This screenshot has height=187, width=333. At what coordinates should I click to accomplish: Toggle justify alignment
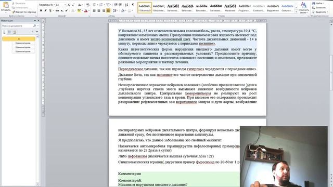click(x=108, y=10)
